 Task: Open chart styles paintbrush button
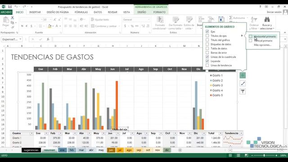[243, 83]
